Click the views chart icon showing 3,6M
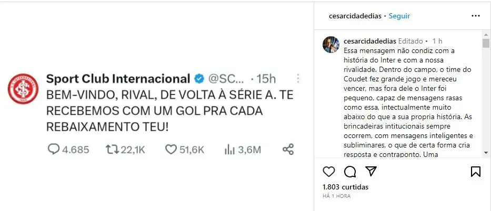491x211 pixels. (229, 150)
